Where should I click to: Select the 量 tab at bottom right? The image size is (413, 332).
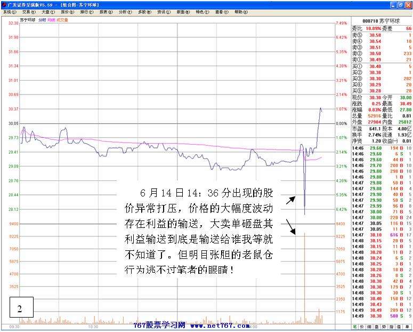point(406,326)
